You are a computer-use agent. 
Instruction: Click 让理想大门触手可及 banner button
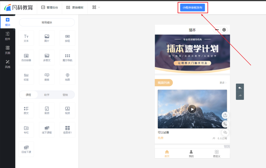(x=192, y=63)
